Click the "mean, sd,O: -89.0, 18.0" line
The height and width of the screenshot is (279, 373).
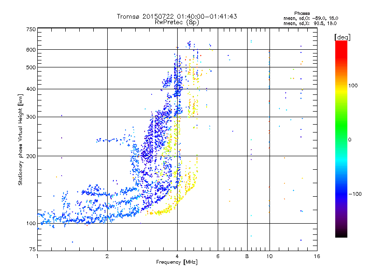(311, 18)
